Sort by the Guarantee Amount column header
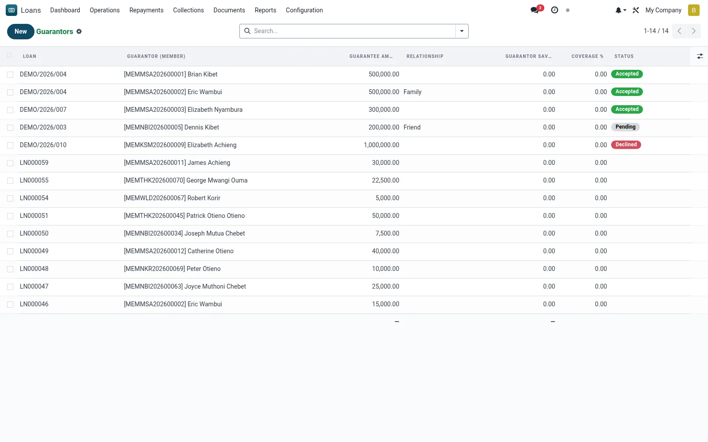708x442 pixels. tap(371, 56)
